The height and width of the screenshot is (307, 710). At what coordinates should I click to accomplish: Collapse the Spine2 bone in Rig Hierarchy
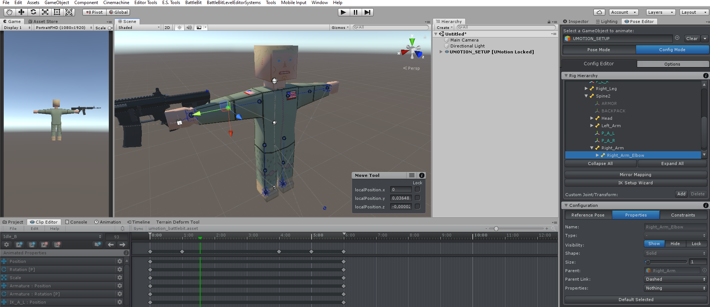point(586,96)
